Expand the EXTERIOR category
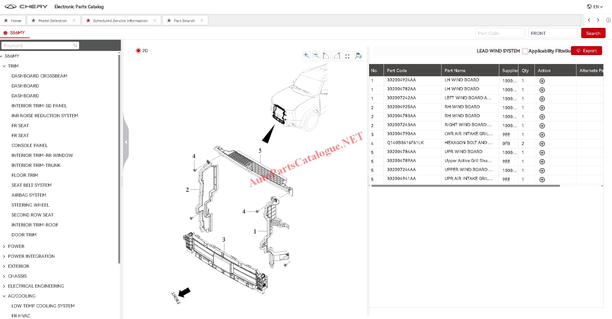This screenshot has height=319, width=612. tap(4, 266)
